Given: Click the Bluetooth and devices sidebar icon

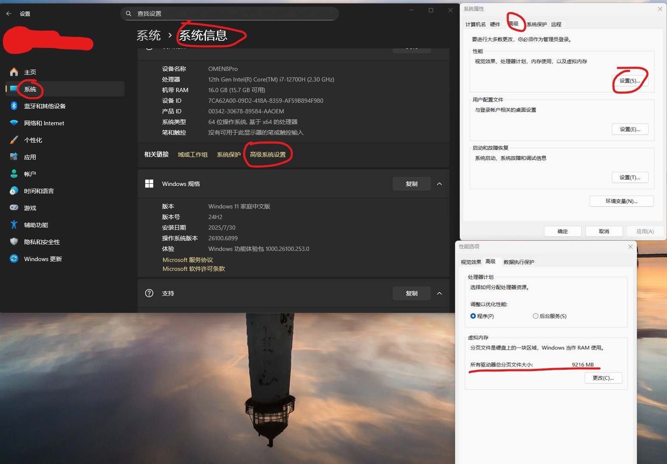Looking at the screenshot, I should click(x=14, y=106).
